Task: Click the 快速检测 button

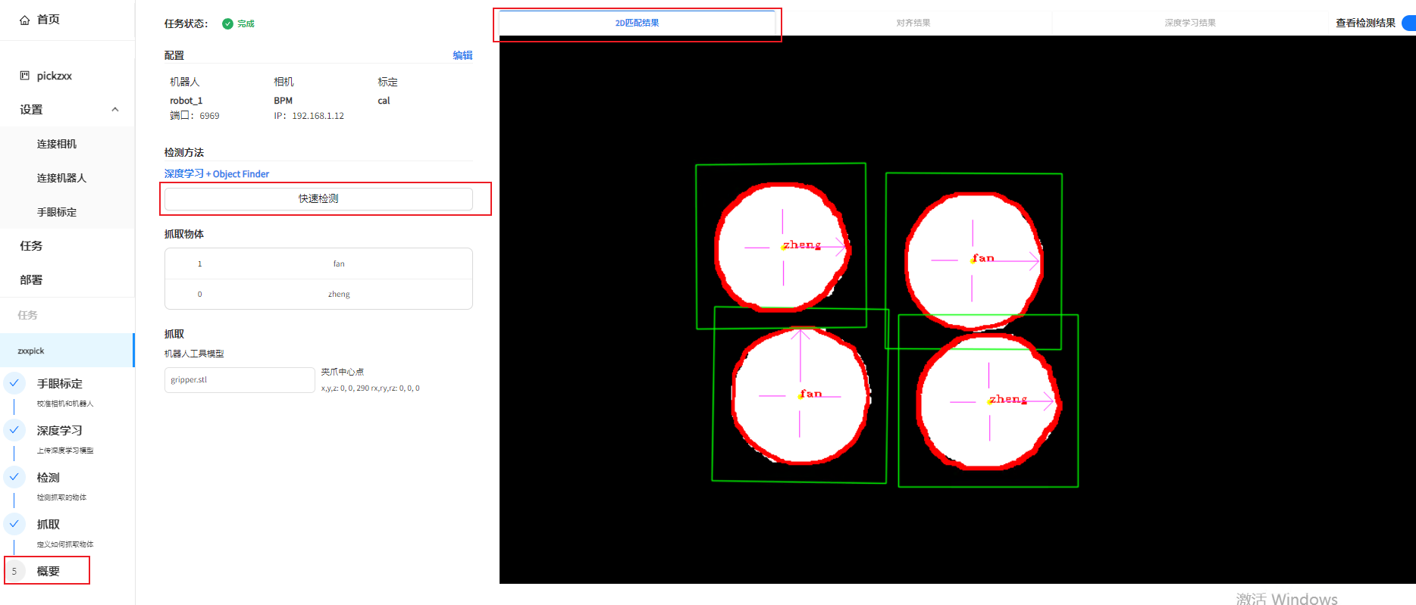Action: tap(318, 198)
